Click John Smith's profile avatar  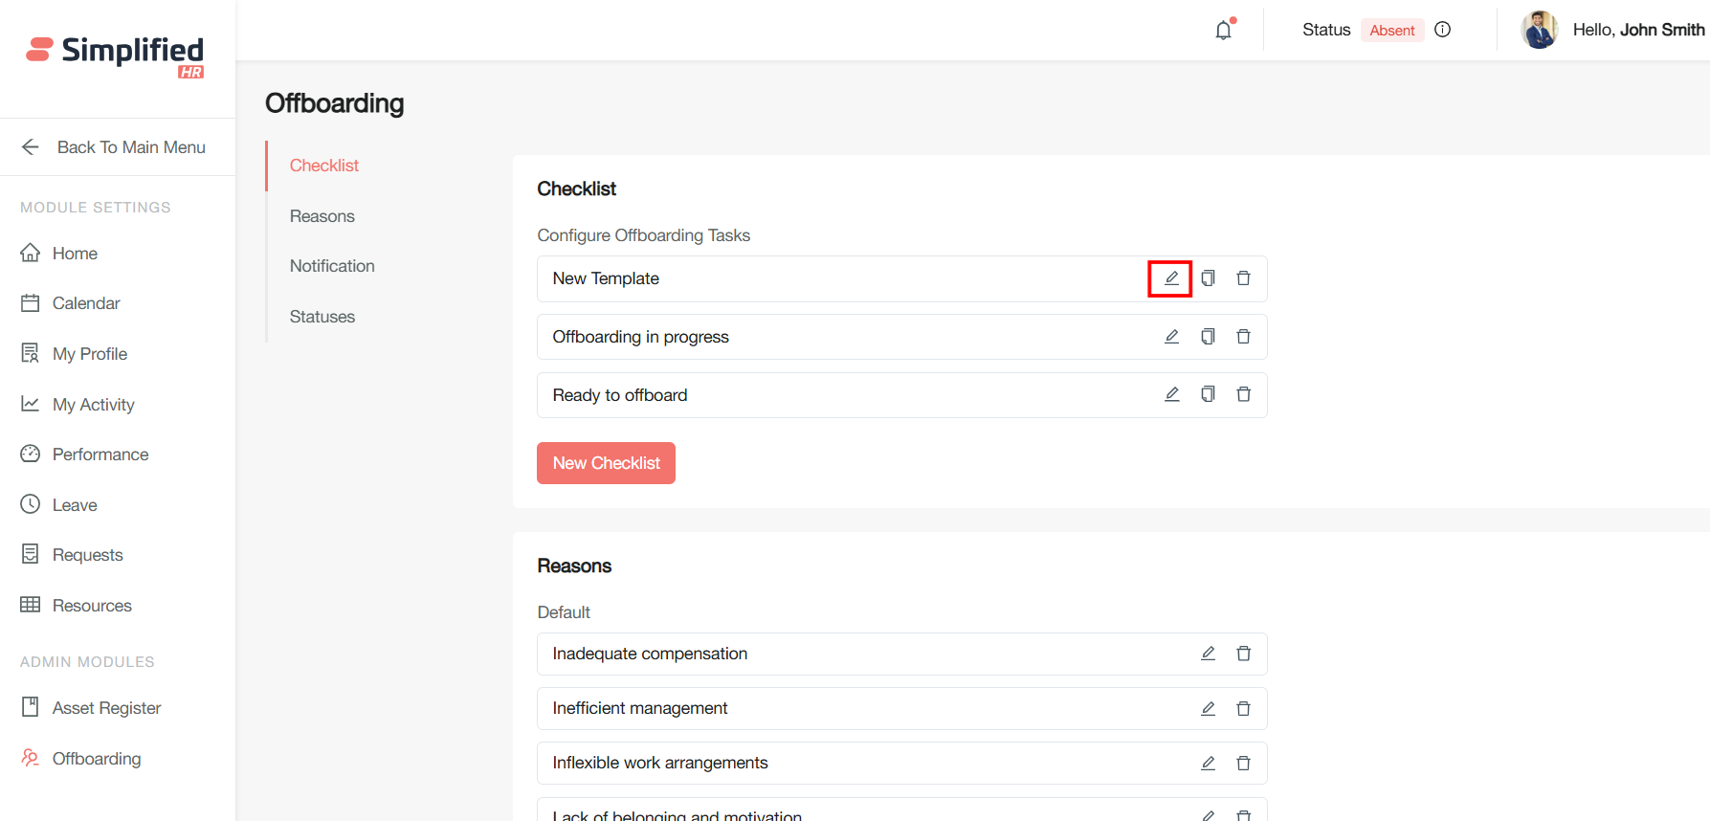1540,30
